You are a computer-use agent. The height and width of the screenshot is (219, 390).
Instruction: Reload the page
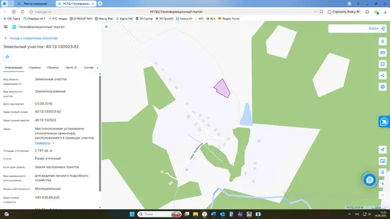coord(23,12)
